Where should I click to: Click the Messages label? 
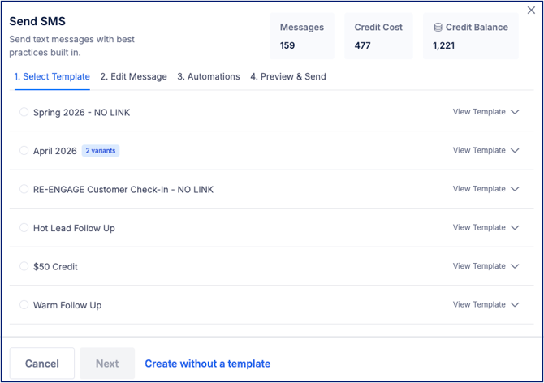point(302,28)
